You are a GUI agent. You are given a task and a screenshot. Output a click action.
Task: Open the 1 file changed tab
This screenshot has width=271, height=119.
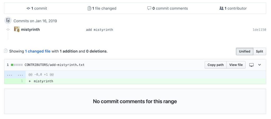click(102, 8)
